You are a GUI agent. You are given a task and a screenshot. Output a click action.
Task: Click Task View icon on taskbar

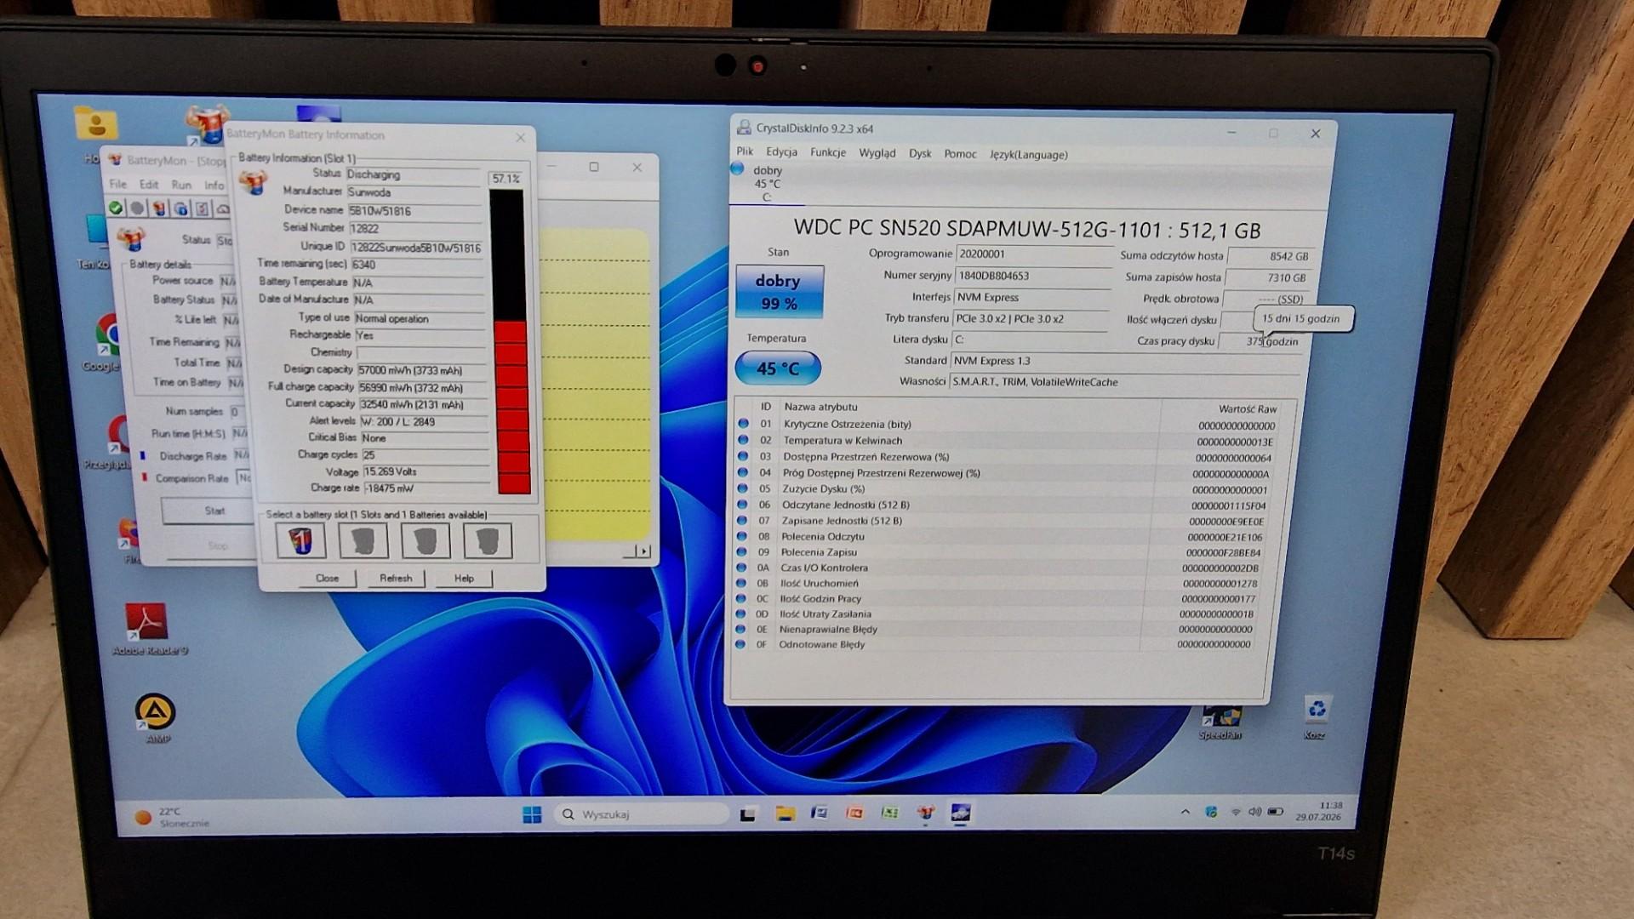click(x=748, y=814)
